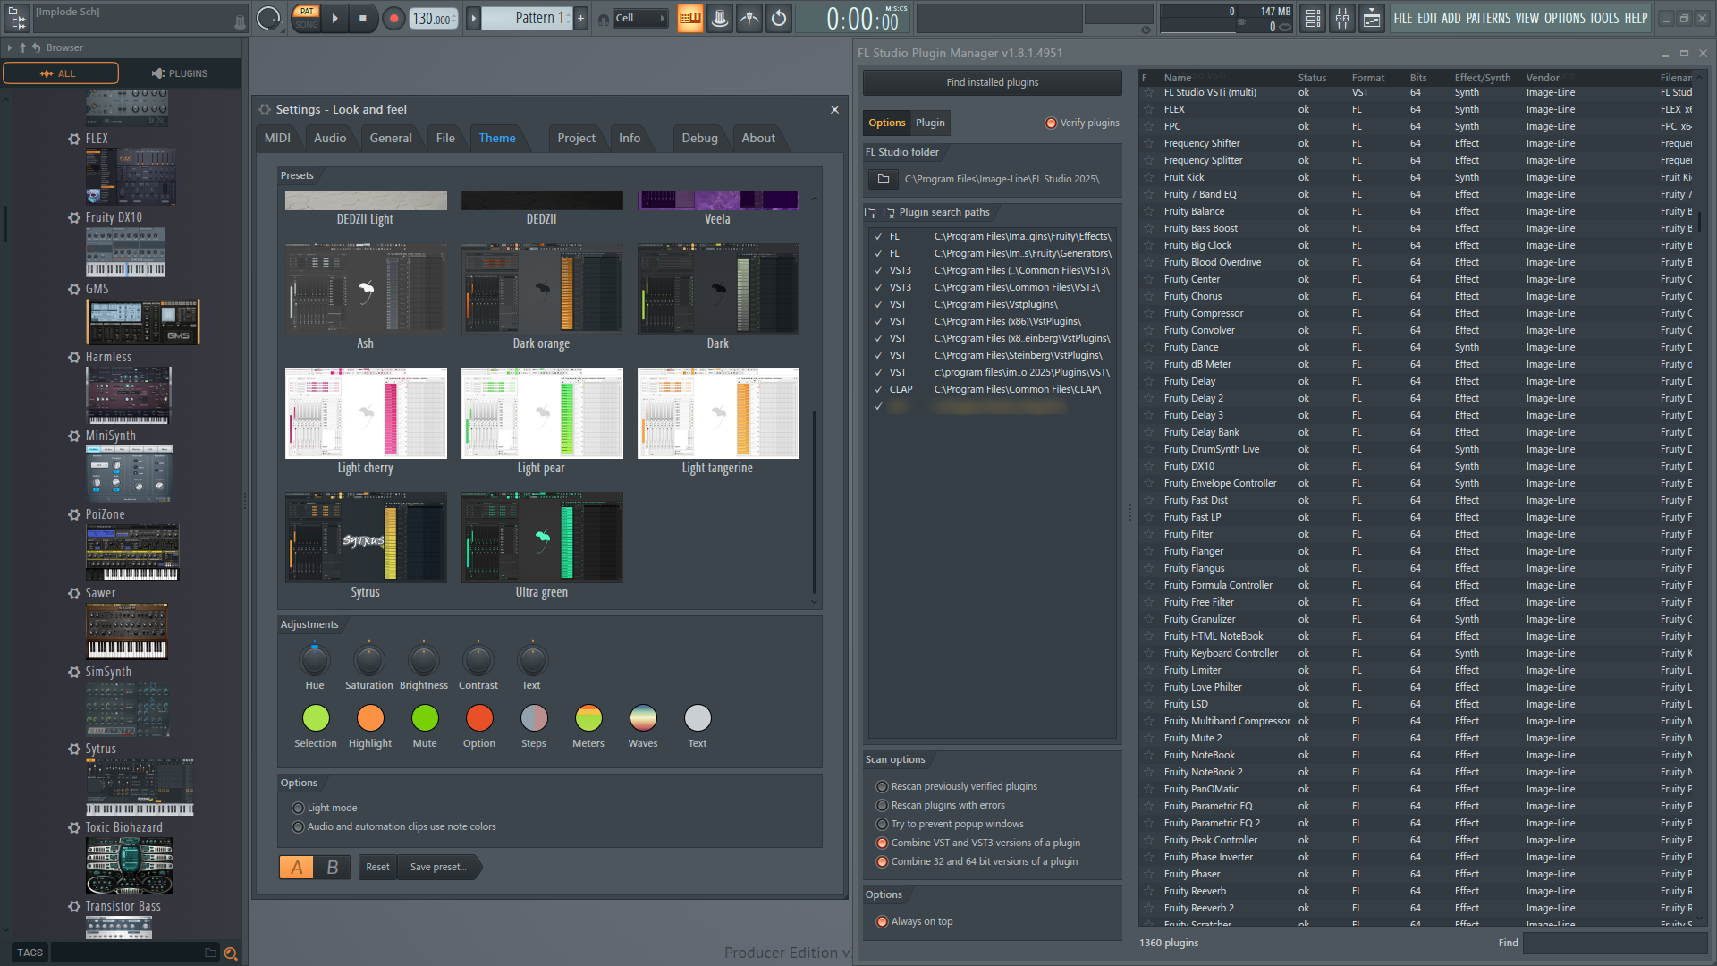The width and height of the screenshot is (1717, 966).
Task: Click the Find input field in Plugin Manager
Action: [x=1614, y=943]
